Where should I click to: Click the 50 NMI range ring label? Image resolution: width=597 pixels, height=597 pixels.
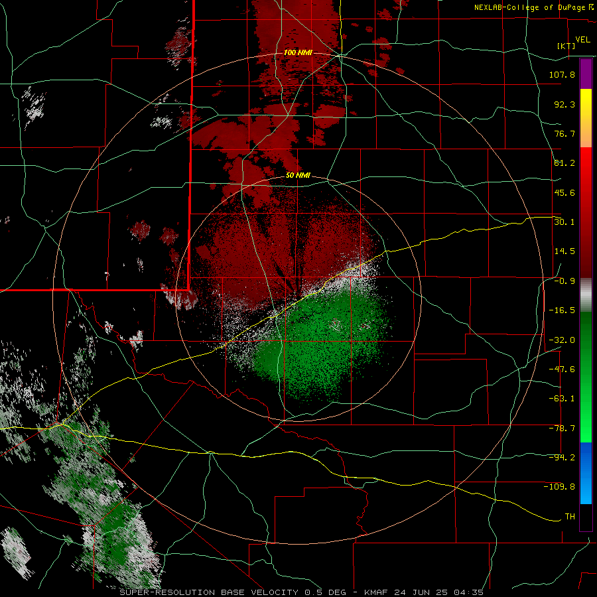pyautogui.click(x=298, y=176)
